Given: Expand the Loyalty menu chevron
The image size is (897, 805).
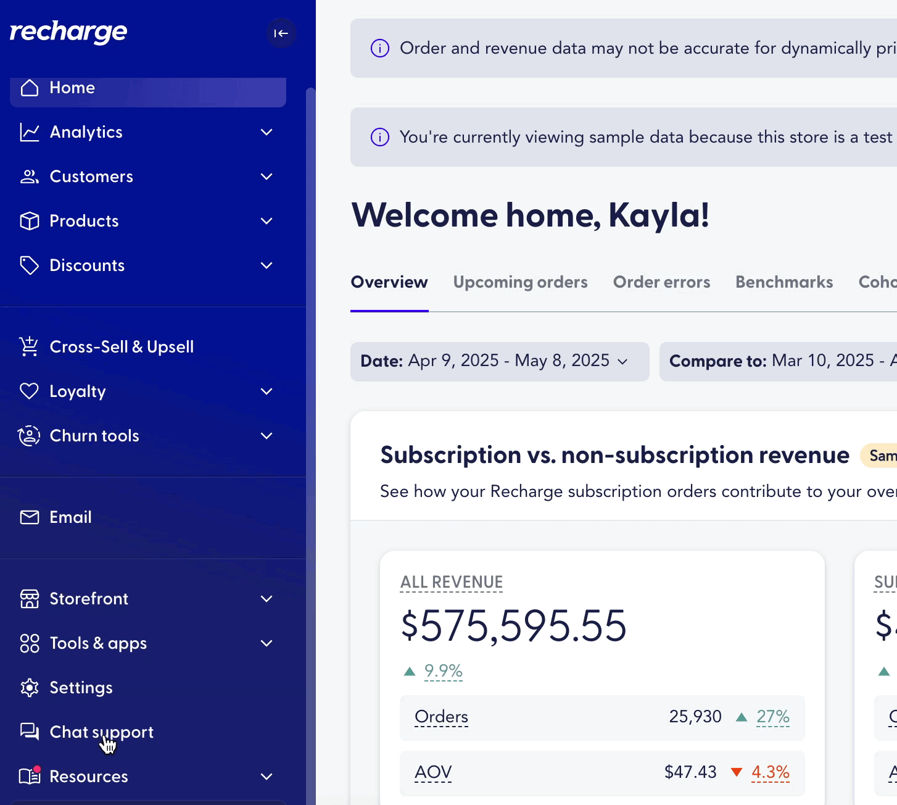Looking at the screenshot, I should 267,391.
